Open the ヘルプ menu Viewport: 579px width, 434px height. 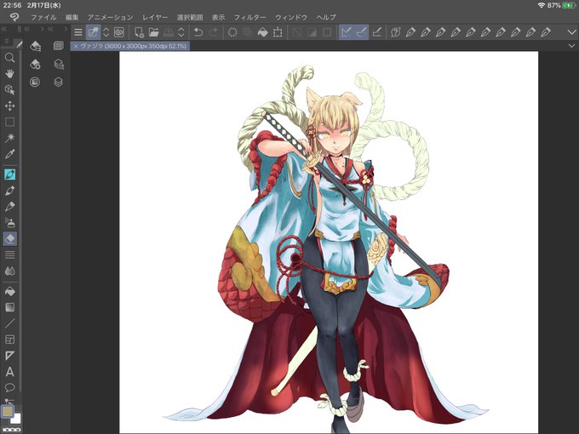pyautogui.click(x=326, y=17)
